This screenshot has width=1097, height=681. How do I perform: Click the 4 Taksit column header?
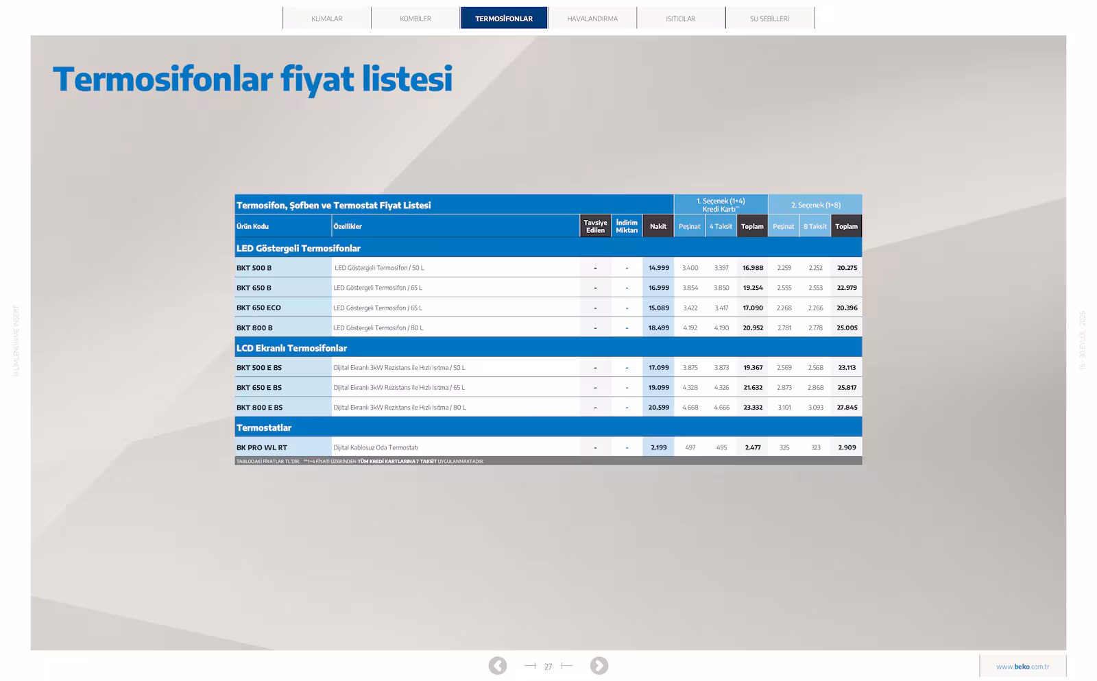tap(721, 226)
